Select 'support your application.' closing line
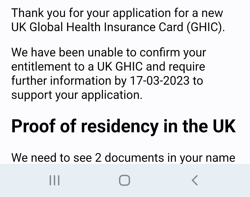The image size is (250, 197). 77,95
